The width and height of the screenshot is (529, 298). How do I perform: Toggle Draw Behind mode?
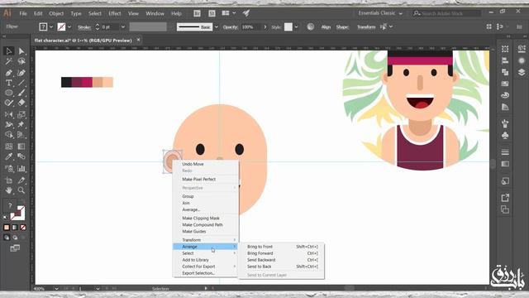tap(15, 238)
